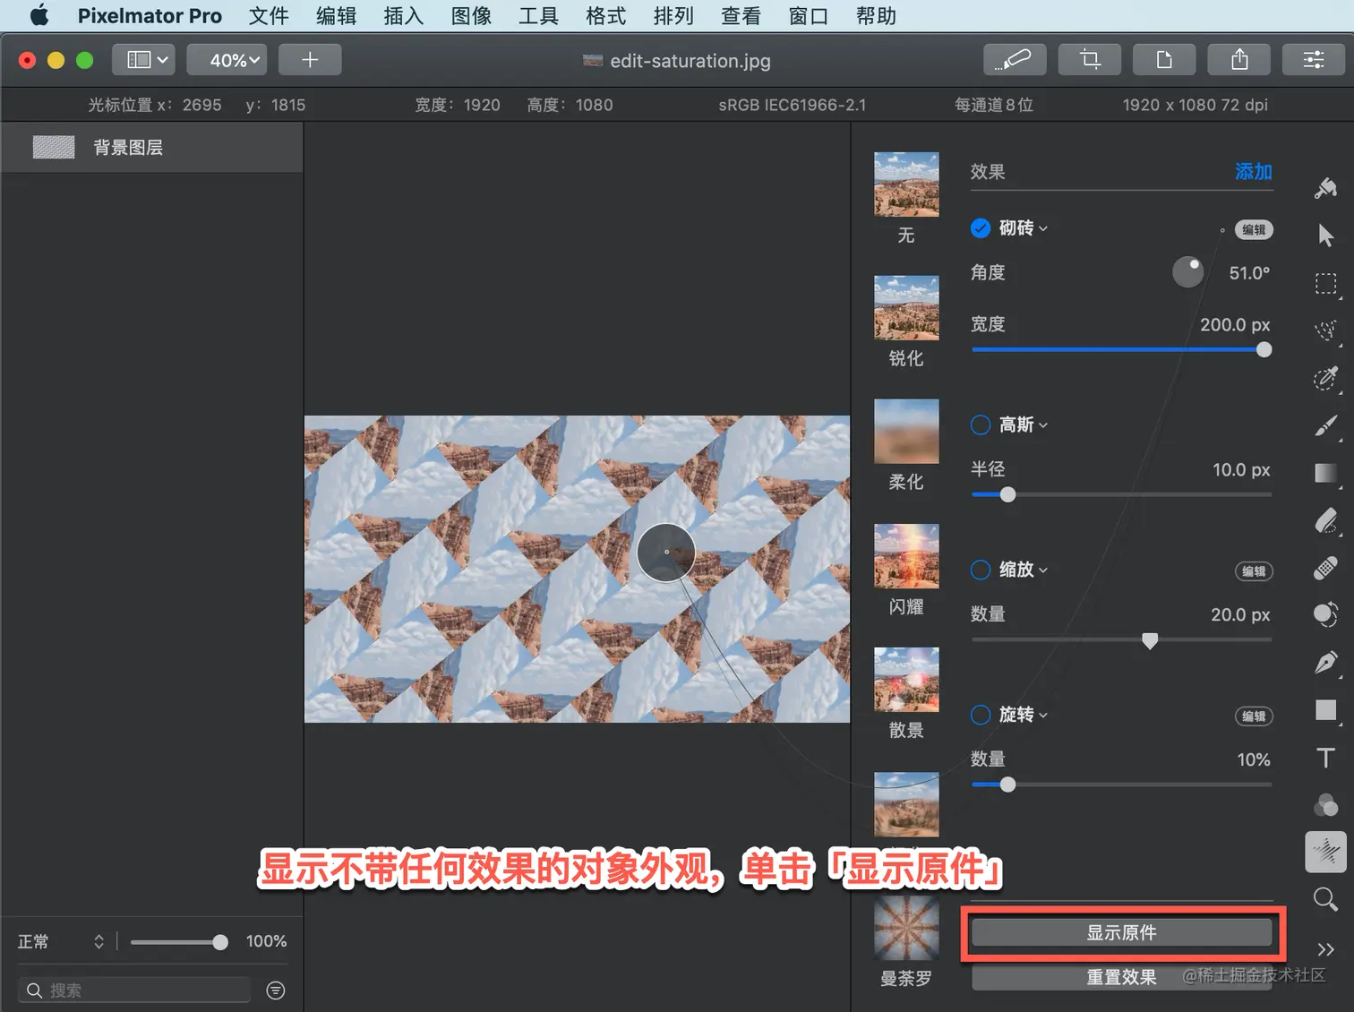
Task: Click the 宽度 slider handle
Action: pyautogui.click(x=1264, y=349)
